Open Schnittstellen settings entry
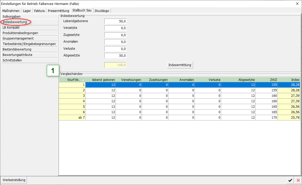 point(12,60)
